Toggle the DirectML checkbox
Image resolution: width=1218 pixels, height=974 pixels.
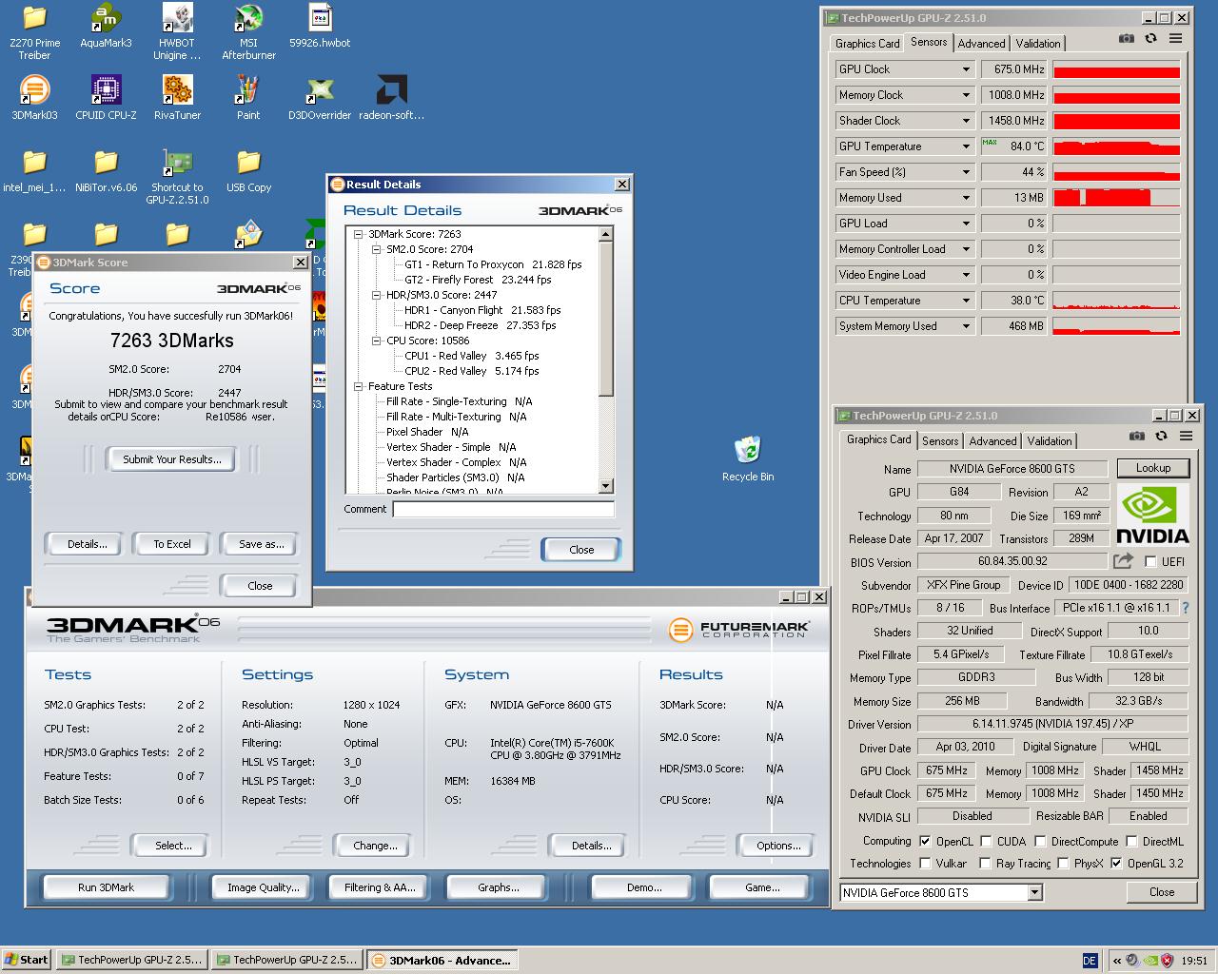pos(1131,841)
